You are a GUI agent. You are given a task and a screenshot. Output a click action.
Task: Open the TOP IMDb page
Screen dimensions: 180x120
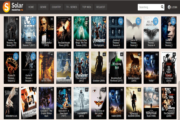(87, 7)
